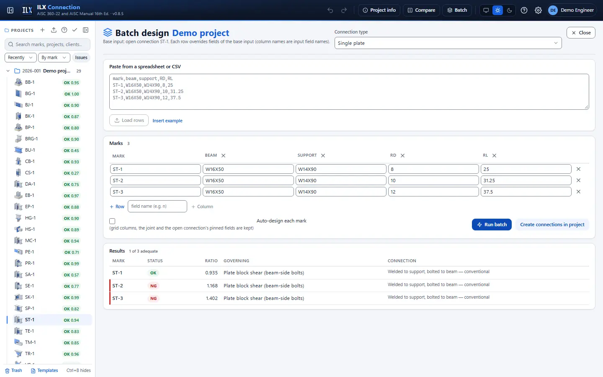Click the field name input for a new column

[x=157, y=207]
